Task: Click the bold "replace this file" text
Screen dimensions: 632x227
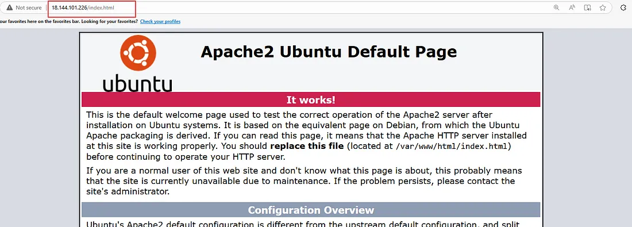Action: point(307,146)
